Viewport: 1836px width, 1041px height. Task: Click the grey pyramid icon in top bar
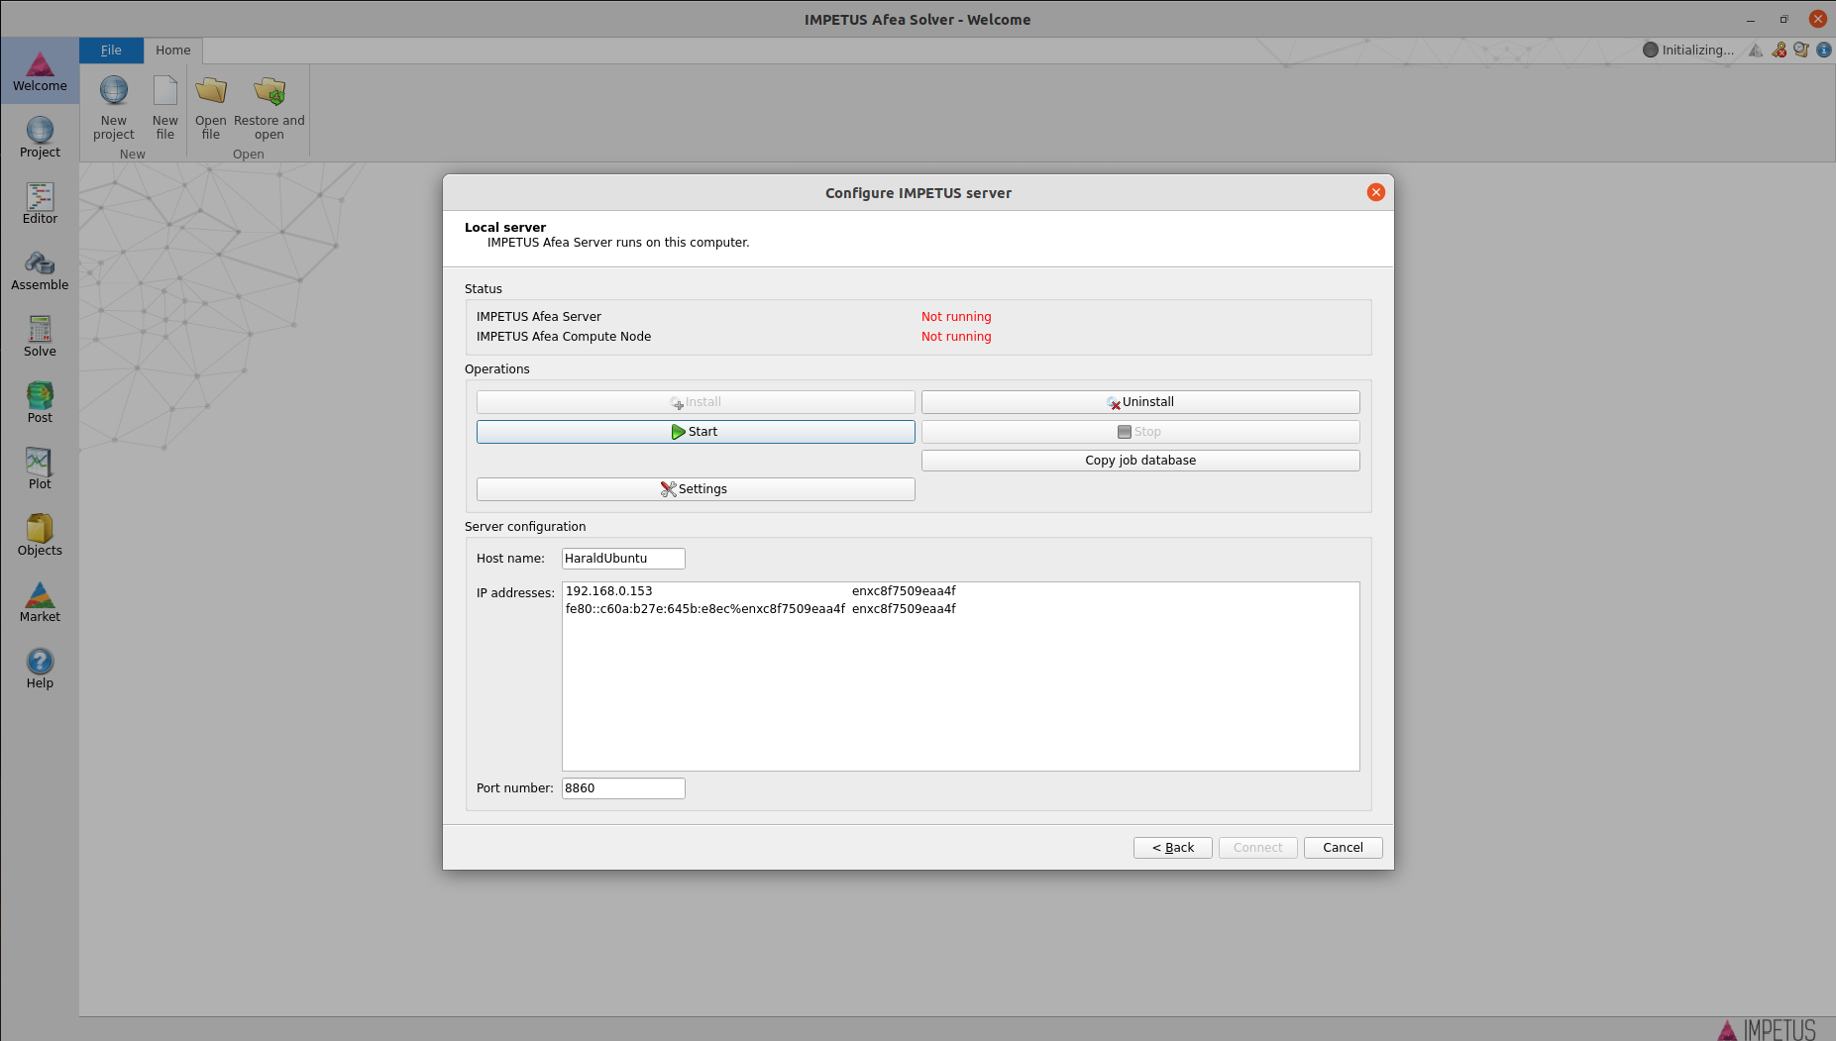pyautogui.click(x=1756, y=50)
